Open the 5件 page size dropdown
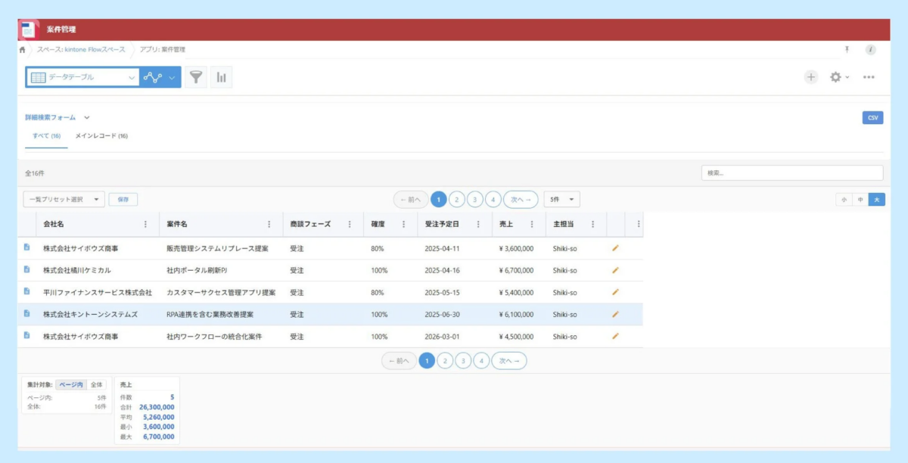The width and height of the screenshot is (908, 463). 561,200
